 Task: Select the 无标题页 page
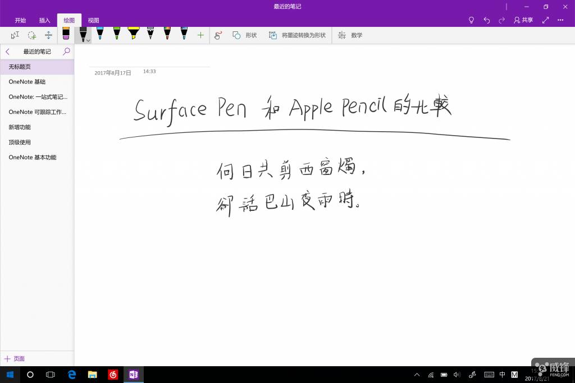tap(37, 67)
